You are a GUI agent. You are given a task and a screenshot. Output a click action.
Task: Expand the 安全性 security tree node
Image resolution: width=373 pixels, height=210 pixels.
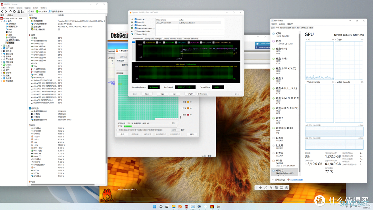[x=1, y=73]
